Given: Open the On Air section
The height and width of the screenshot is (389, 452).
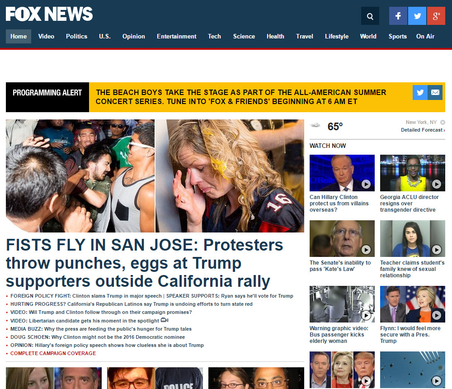Looking at the screenshot, I should click(x=425, y=36).
